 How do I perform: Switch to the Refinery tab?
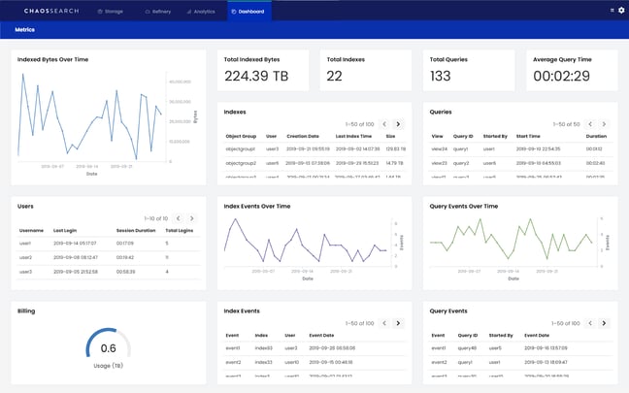(x=157, y=11)
